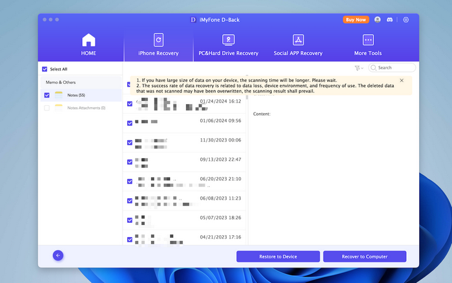
Task: Open the Discord community icon
Action: 389,19
